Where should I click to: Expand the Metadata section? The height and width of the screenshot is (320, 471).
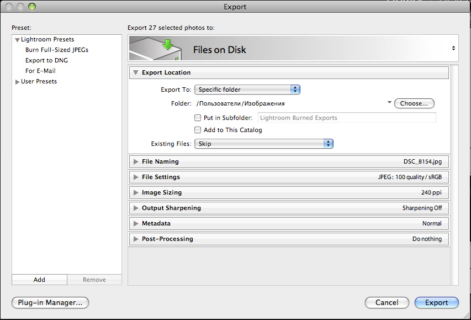pyautogui.click(x=136, y=223)
